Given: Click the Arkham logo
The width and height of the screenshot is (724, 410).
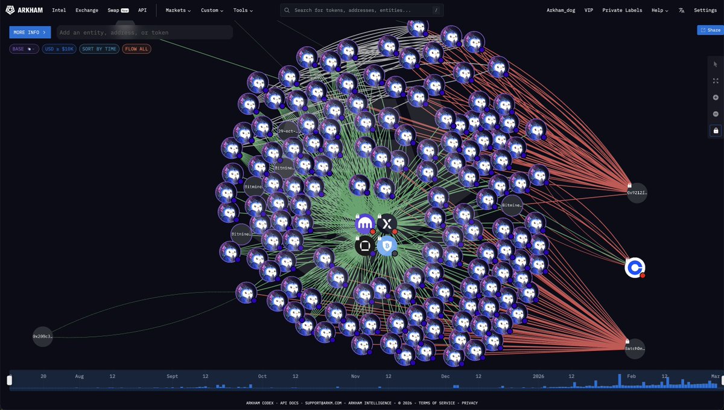Looking at the screenshot, I should 24,10.
